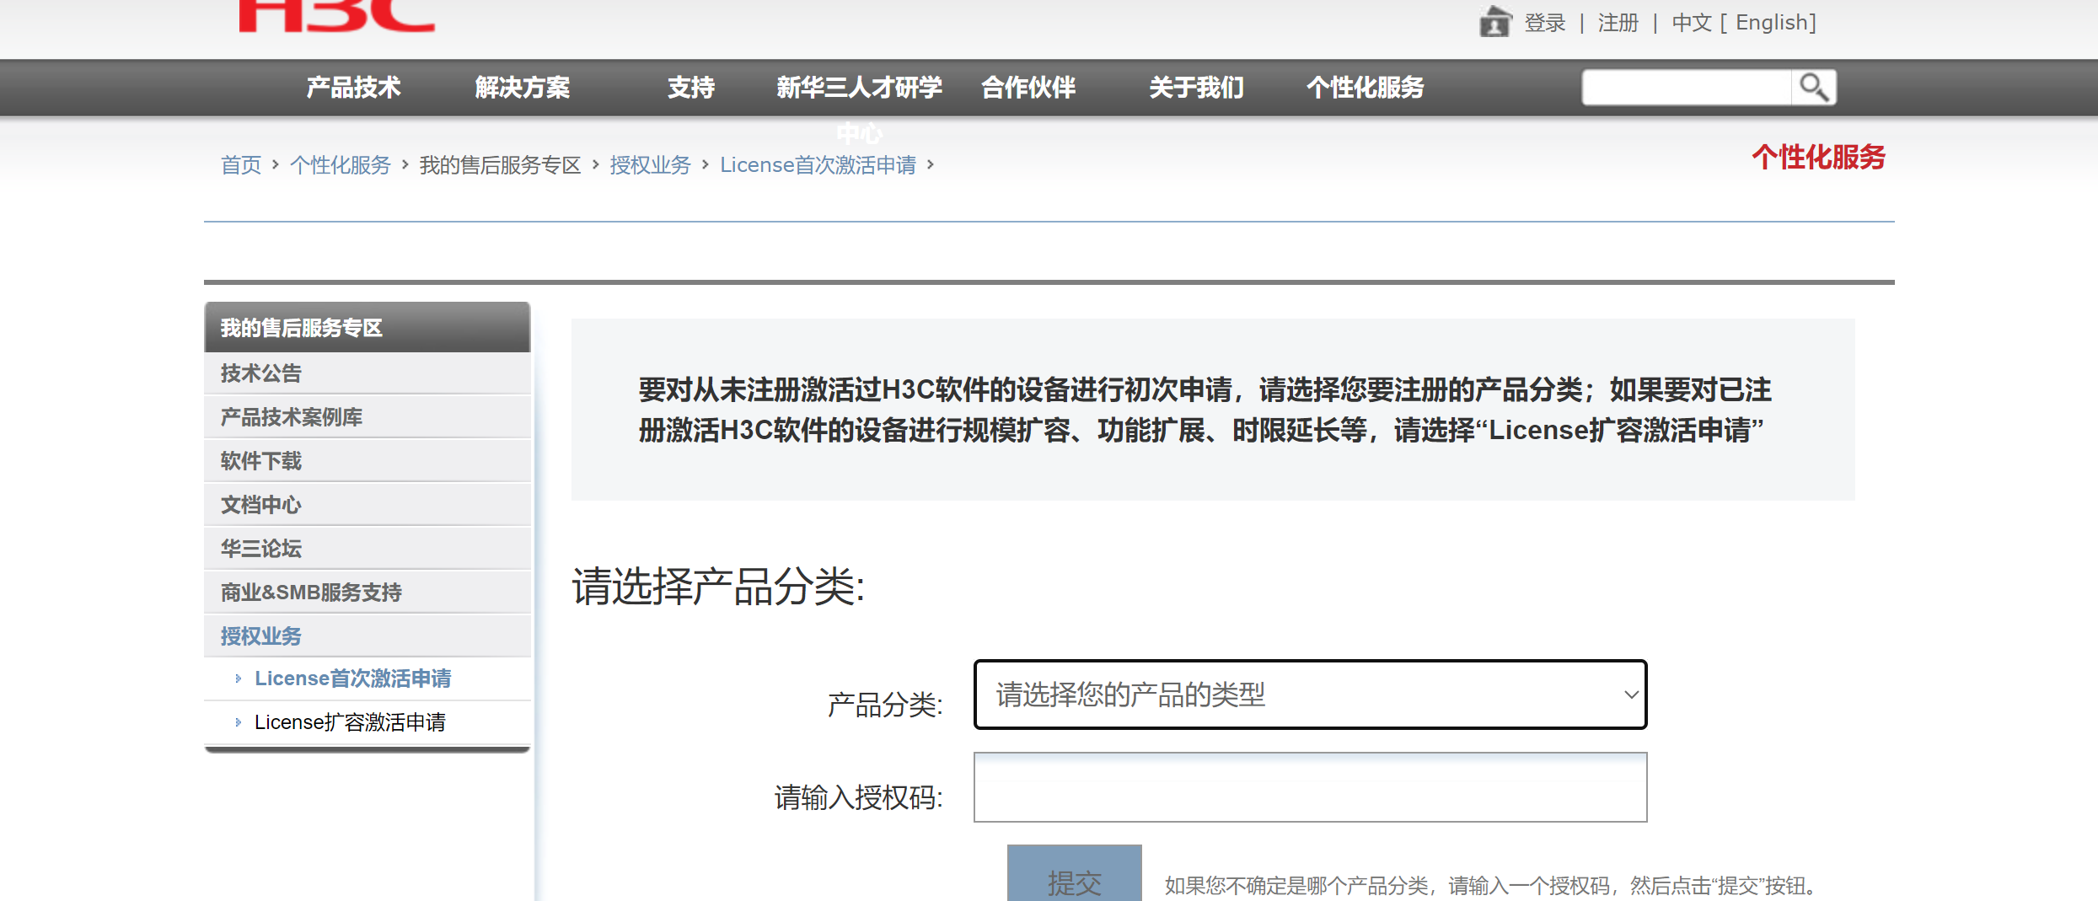Open the 产品分类 product type dropdown

click(1310, 695)
